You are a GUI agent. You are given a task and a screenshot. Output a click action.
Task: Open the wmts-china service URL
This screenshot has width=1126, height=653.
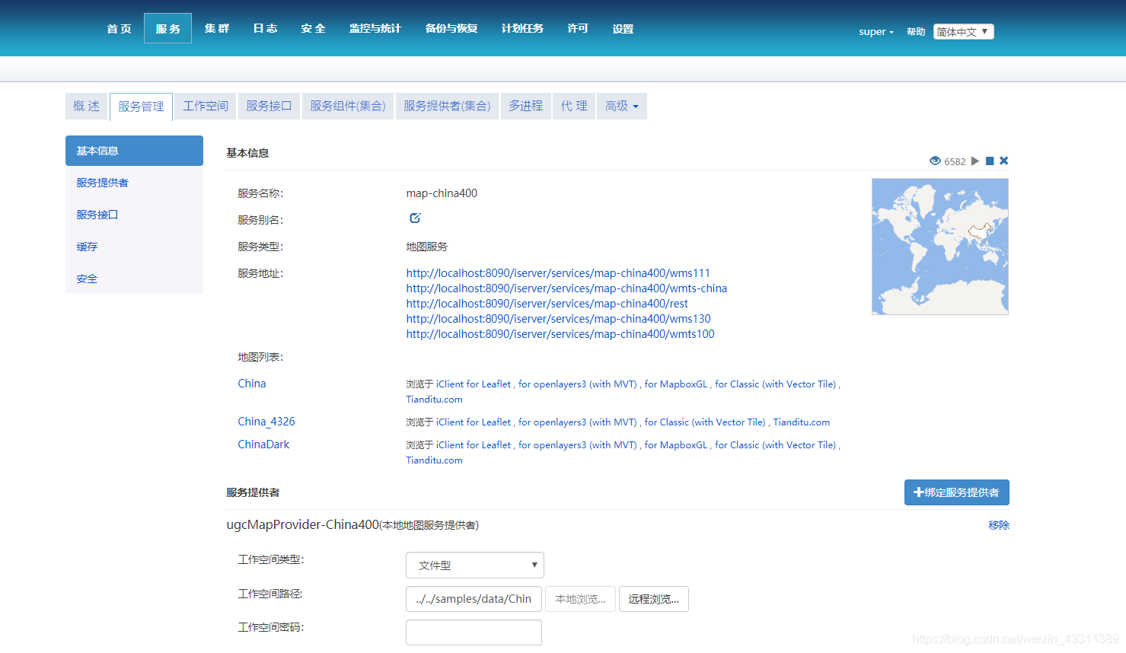pyautogui.click(x=566, y=288)
